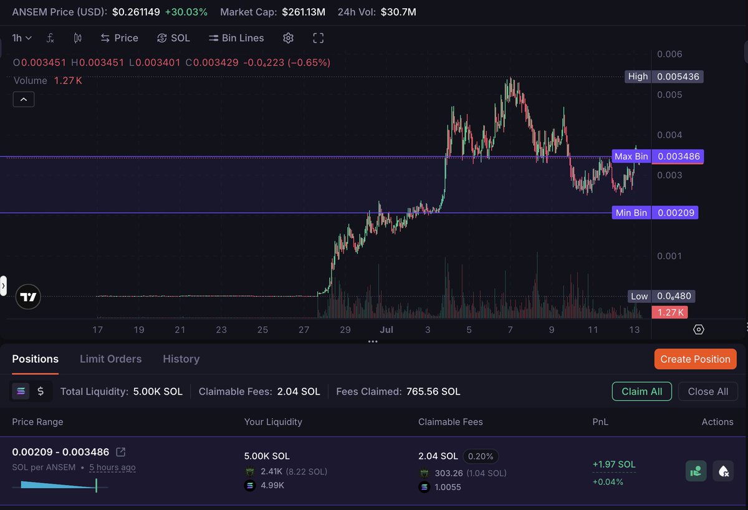Click the Market Cap $261.13M value
748x510 pixels.
click(x=304, y=12)
